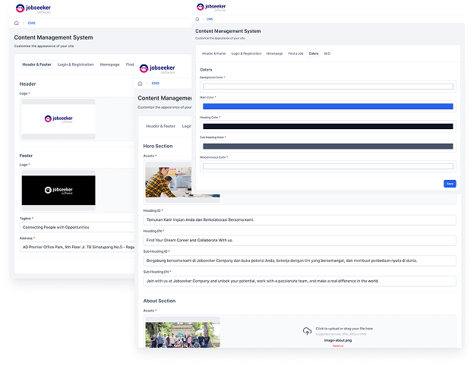Open the Miscellaneous Color swatch
Screen dimensions: 474x366
pos(328,166)
